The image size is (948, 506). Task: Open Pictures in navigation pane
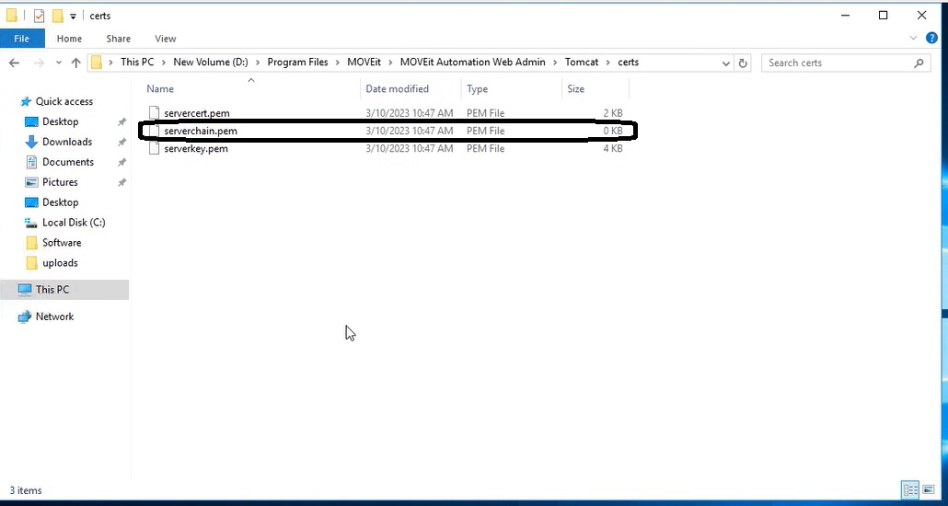[60, 182]
